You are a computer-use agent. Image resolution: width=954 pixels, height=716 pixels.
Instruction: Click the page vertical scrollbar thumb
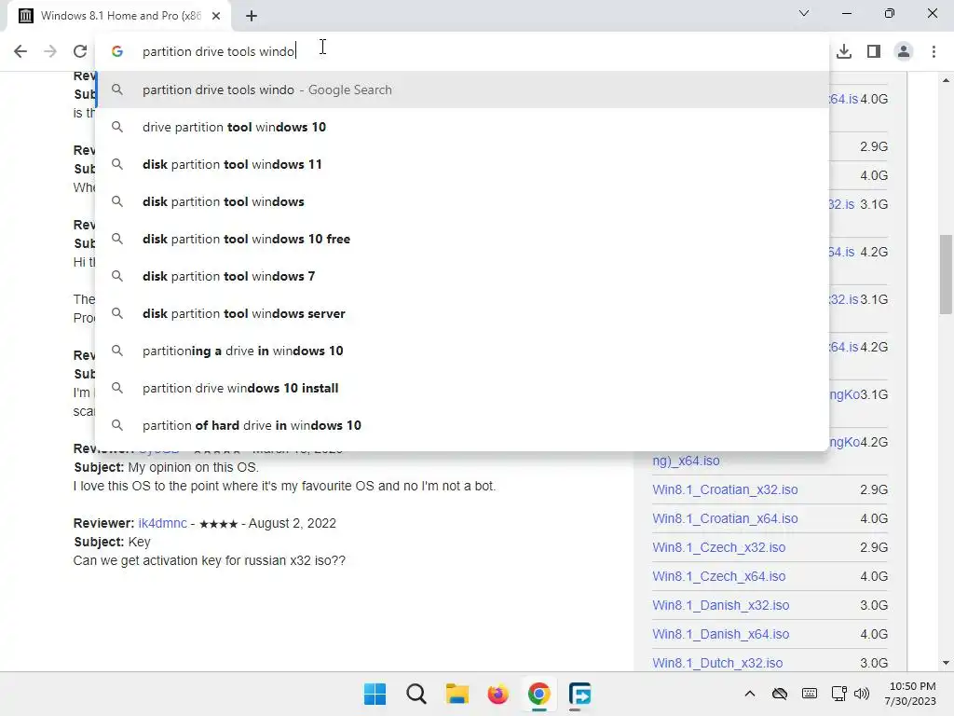[x=946, y=275]
